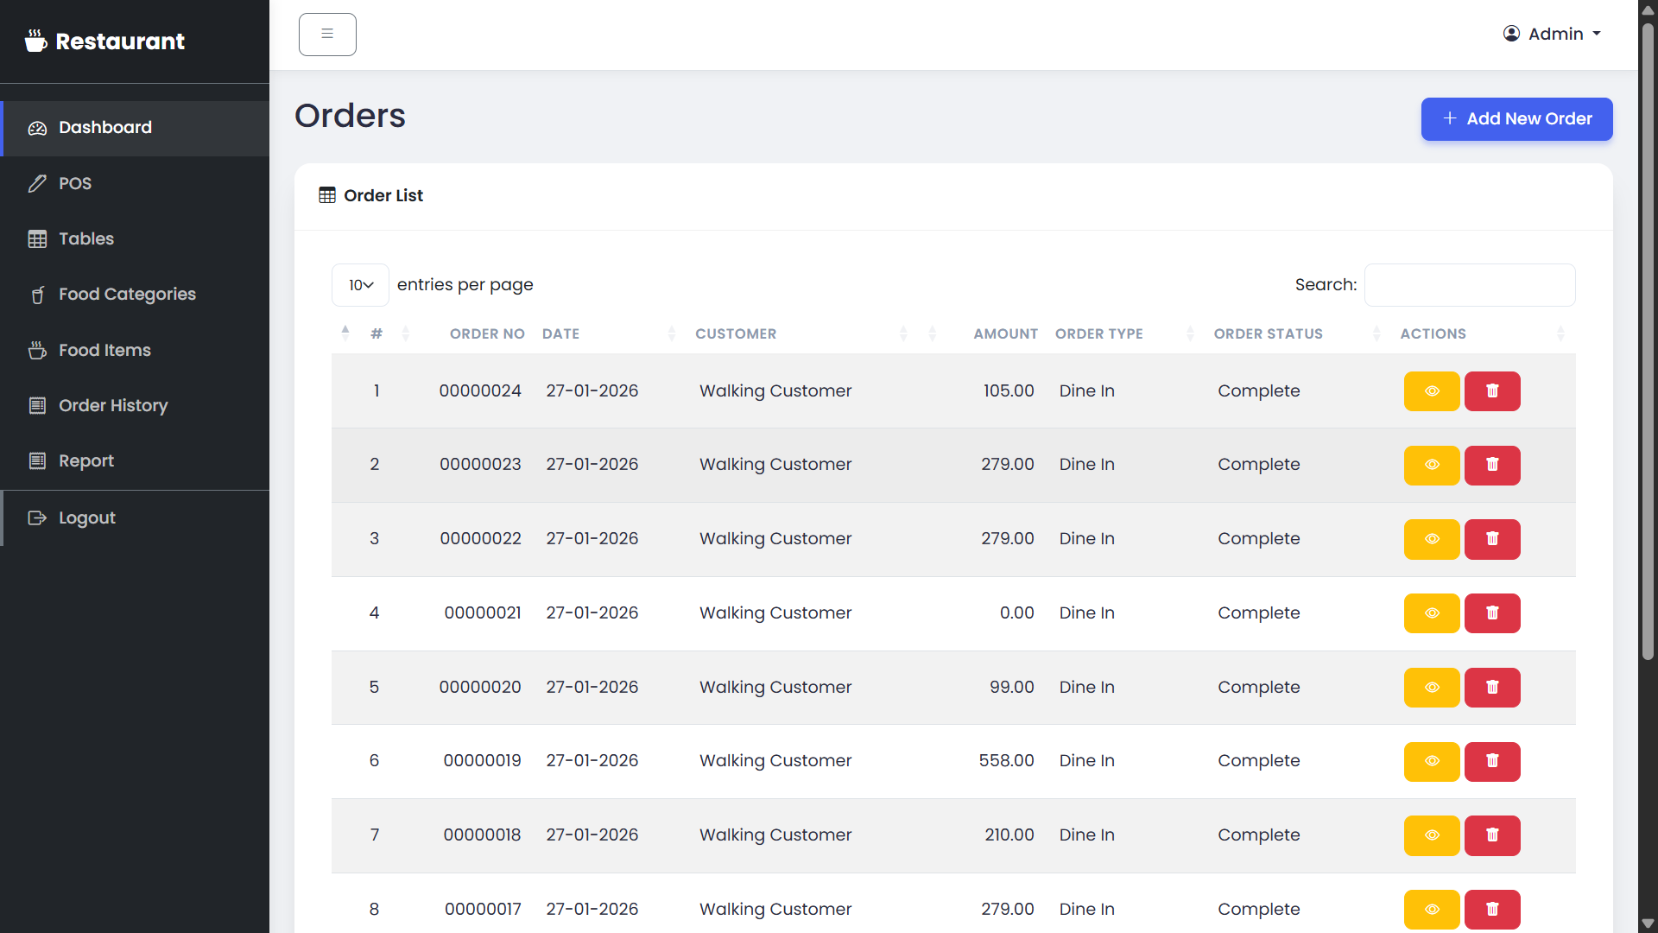Image resolution: width=1658 pixels, height=933 pixels.
Task: Click the 0.00 amount cell
Action: coord(1016,613)
